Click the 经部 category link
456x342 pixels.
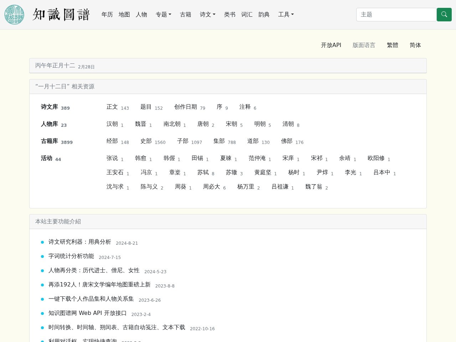[x=112, y=141]
